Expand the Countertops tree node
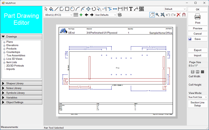 (x=4, y=52)
